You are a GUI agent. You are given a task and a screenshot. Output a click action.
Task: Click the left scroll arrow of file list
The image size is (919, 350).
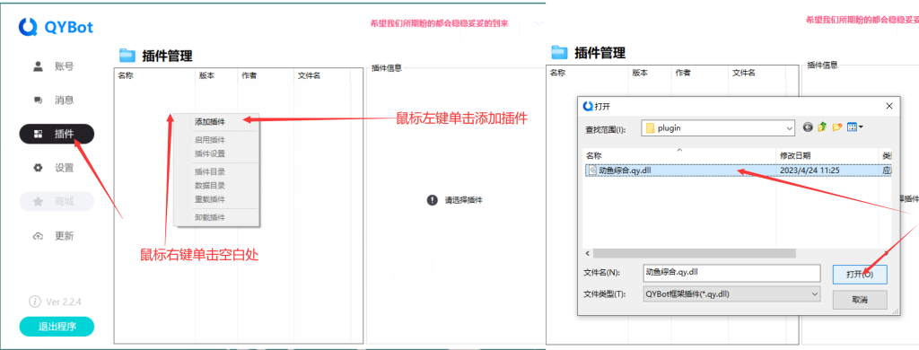pyautogui.click(x=588, y=253)
